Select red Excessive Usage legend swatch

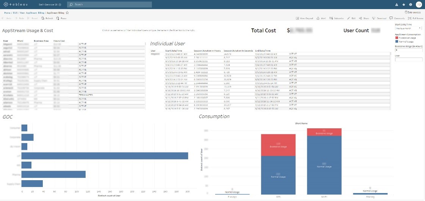pos(397,38)
